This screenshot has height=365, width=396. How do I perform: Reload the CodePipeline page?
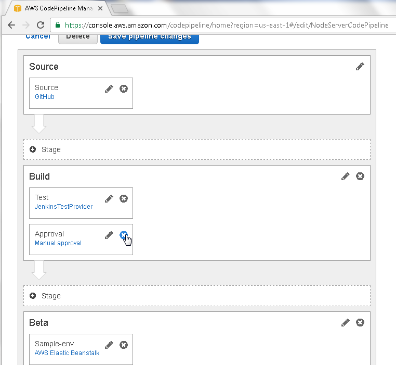pos(41,25)
